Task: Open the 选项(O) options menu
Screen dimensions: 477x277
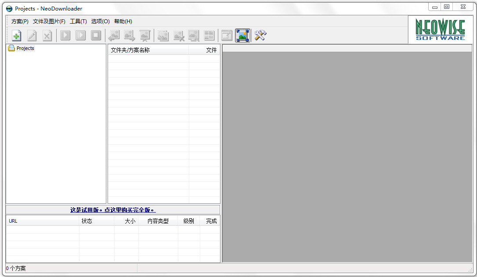Action: pyautogui.click(x=100, y=21)
